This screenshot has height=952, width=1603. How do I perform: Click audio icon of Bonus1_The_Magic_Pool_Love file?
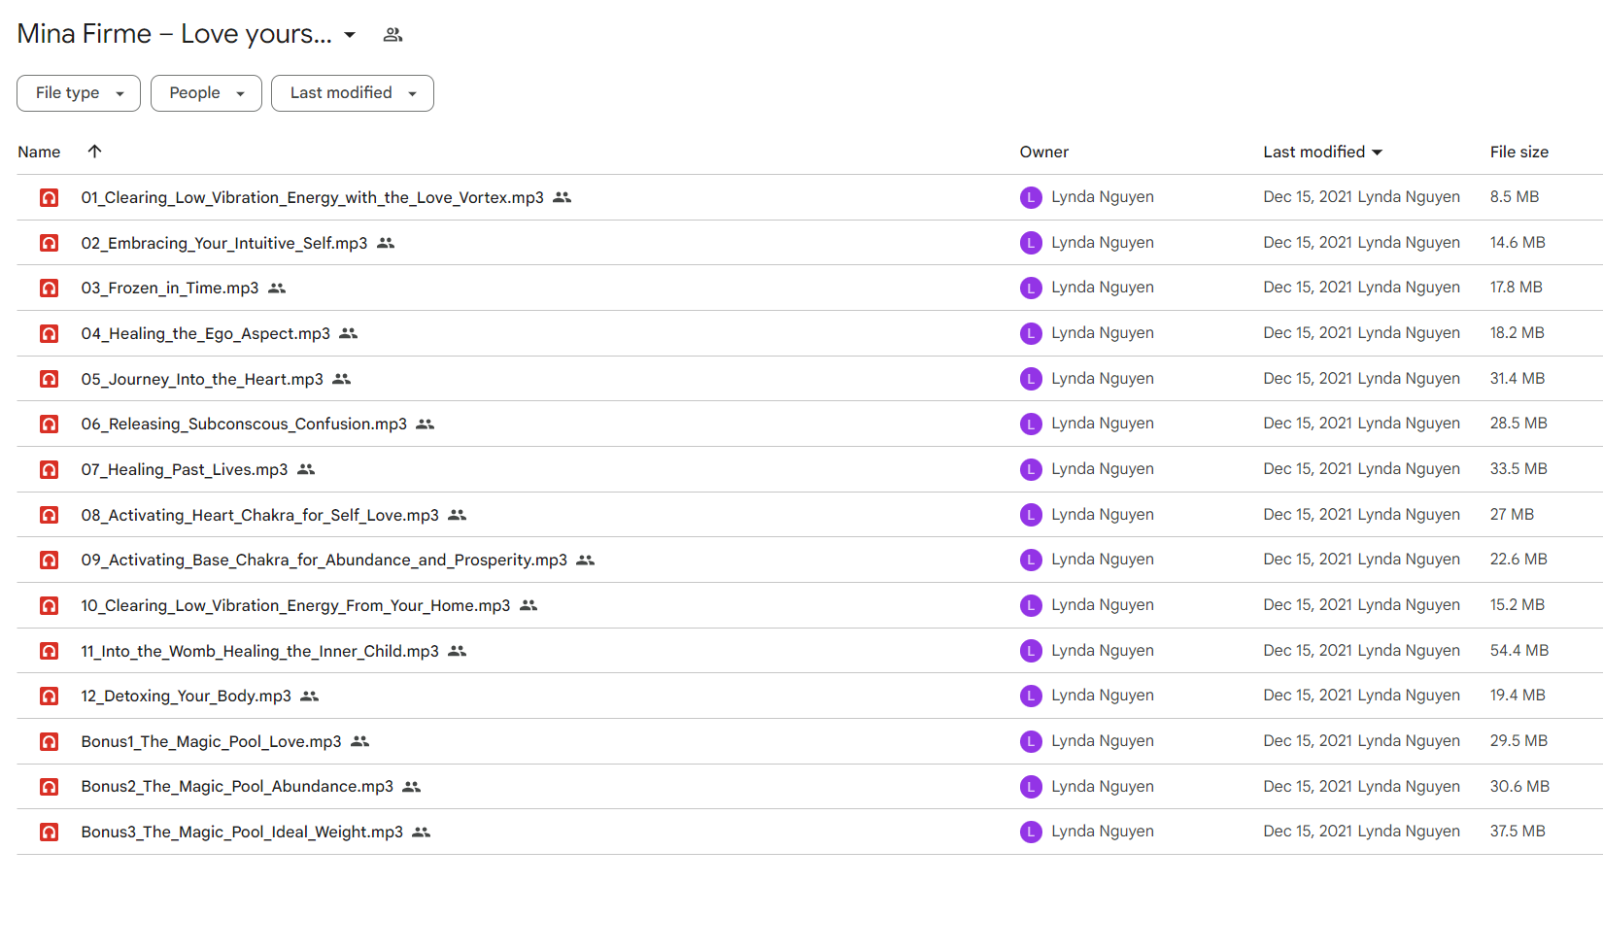[49, 741]
